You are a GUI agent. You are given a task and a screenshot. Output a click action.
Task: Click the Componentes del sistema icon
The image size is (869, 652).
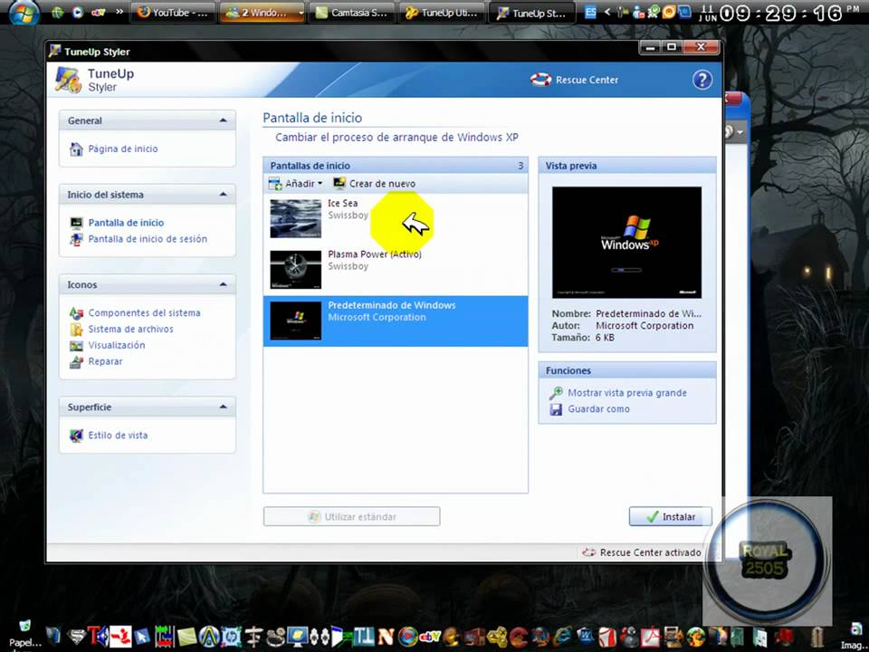pos(76,313)
